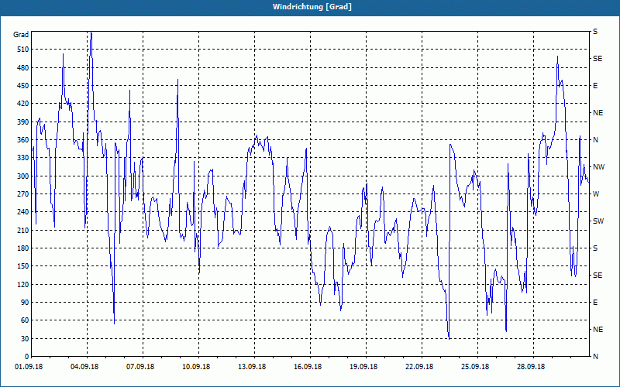620x387 pixels.
Task: Select the 'Grad' unit label on y-axis
Action: click(21, 35)
